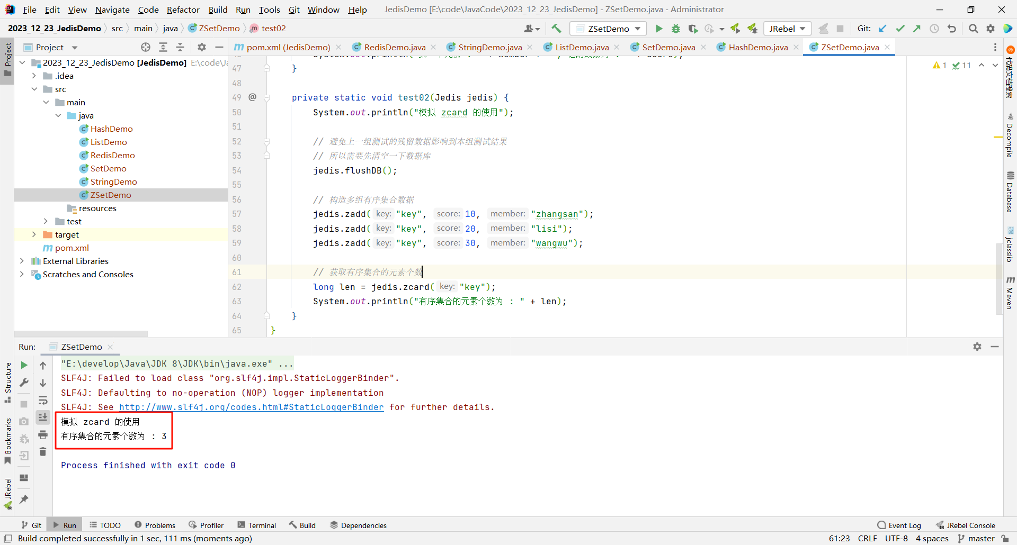Open Project panel options gear
Screen dimensions: 1017x545
tap(202, 47)
